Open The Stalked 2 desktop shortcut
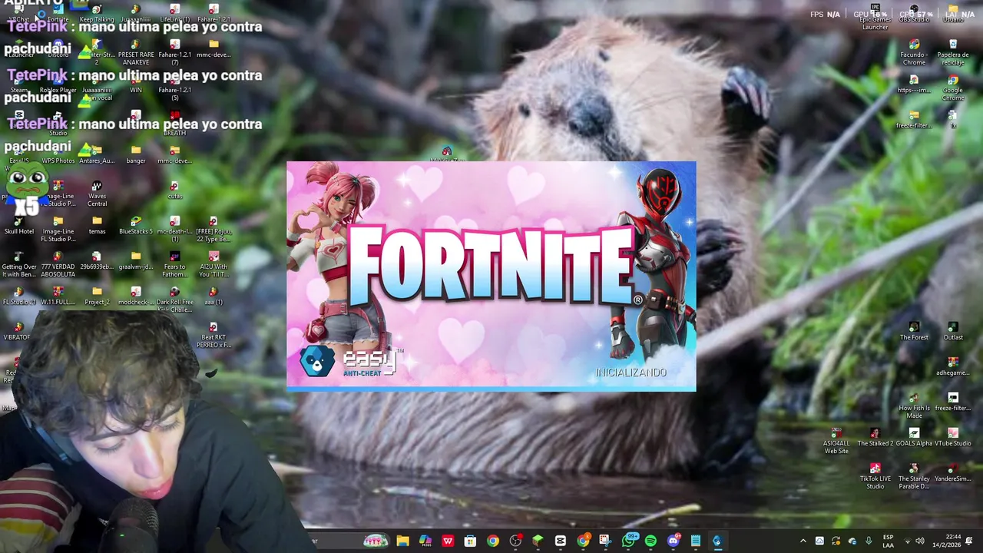The image size is (983, 553). 875,437
